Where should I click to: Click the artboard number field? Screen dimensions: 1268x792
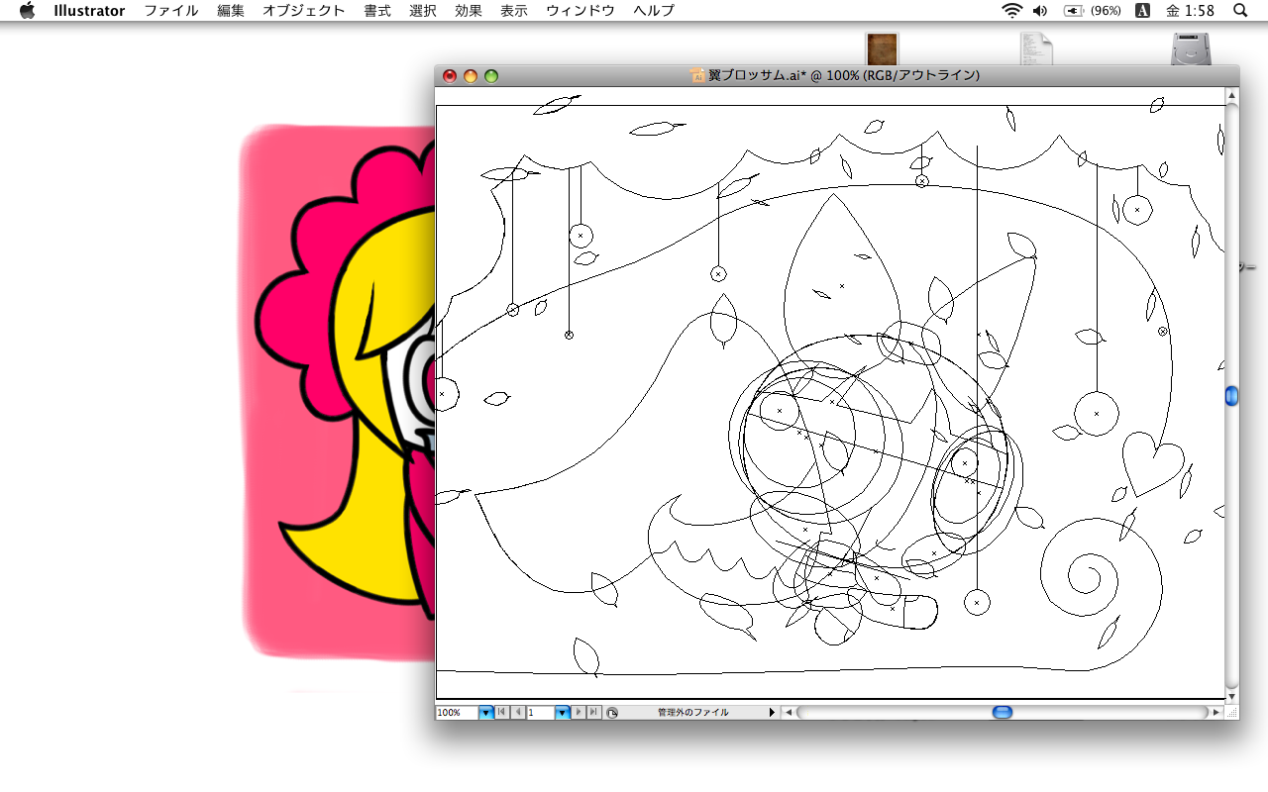pyautogui.click(x=541, y=713)
